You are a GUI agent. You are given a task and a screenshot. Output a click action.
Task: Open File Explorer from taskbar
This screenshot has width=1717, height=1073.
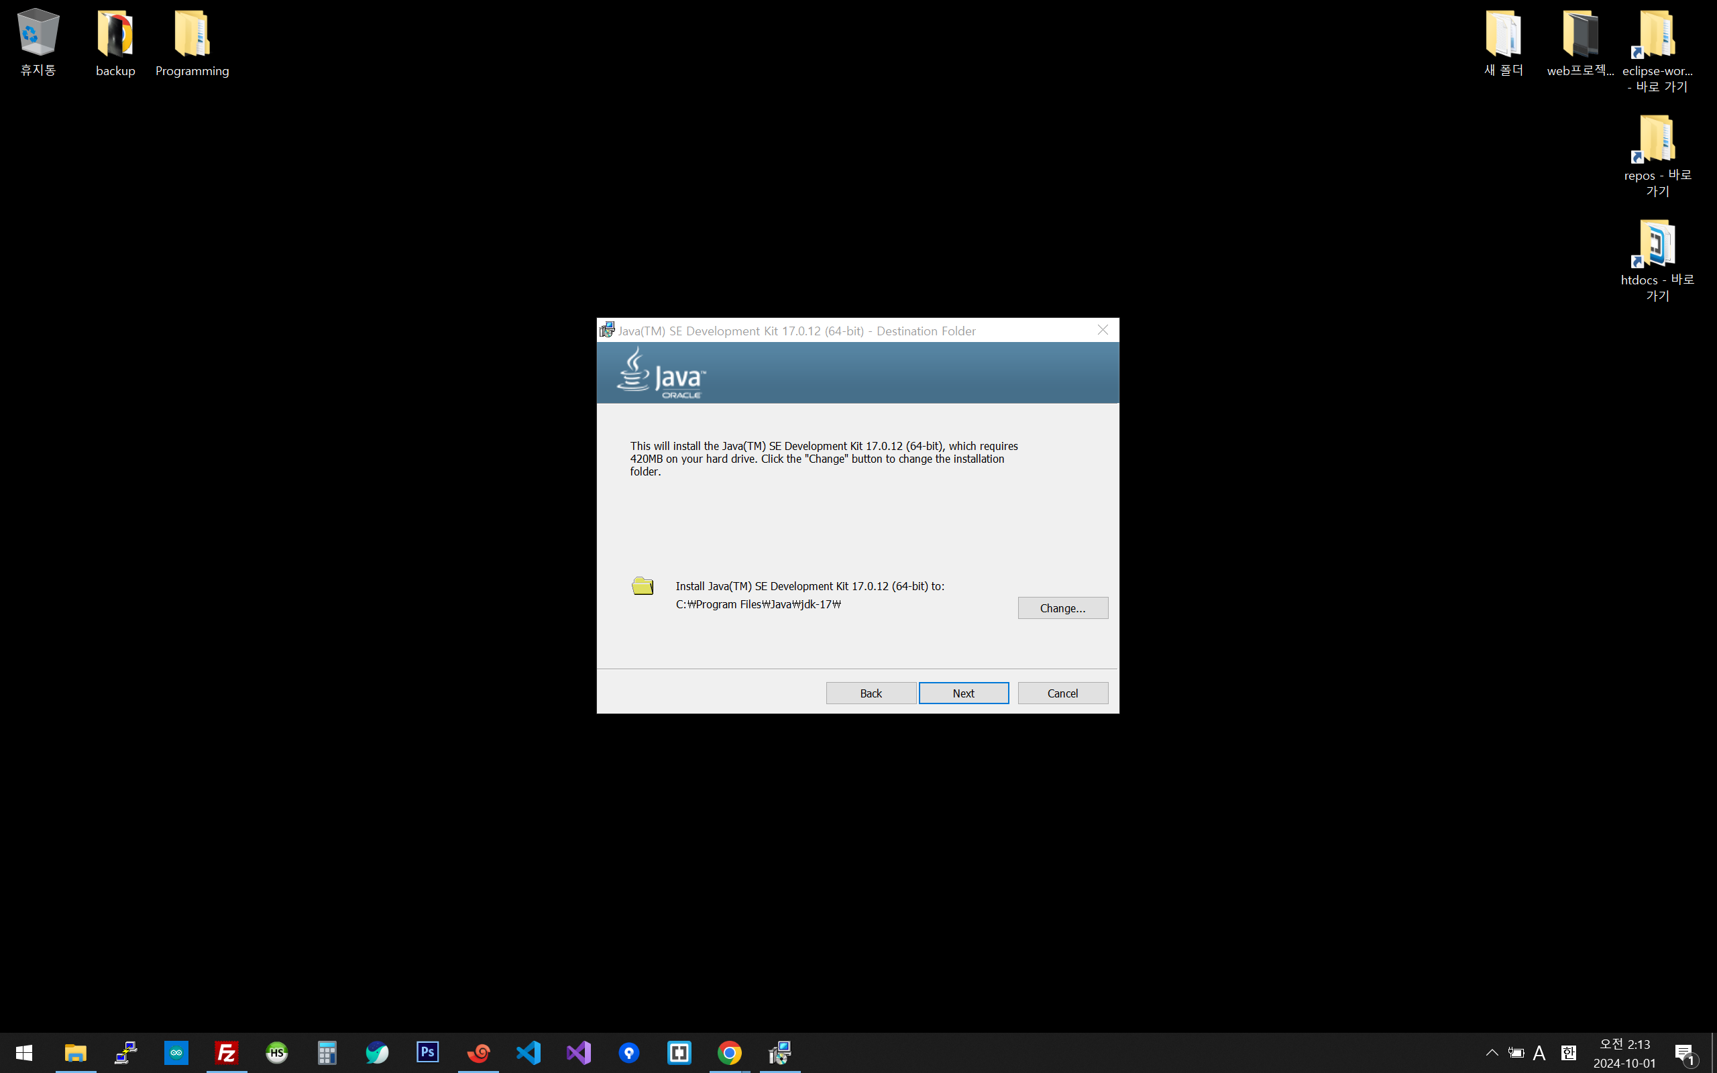[x=76, y=1052]
